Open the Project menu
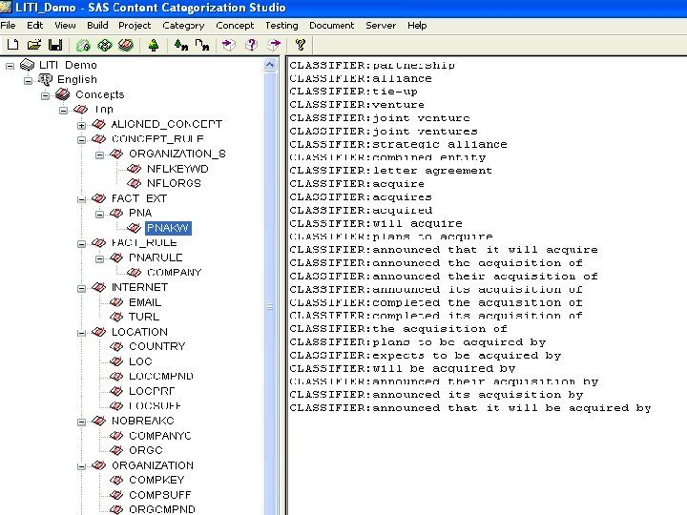The width and height of the screenshot is (687, 515). [135, 26]
